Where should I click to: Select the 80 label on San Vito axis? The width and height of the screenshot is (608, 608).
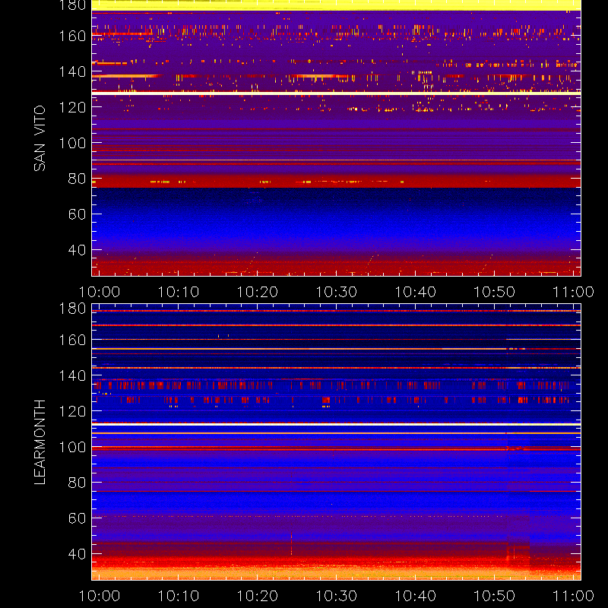(77, 179)
